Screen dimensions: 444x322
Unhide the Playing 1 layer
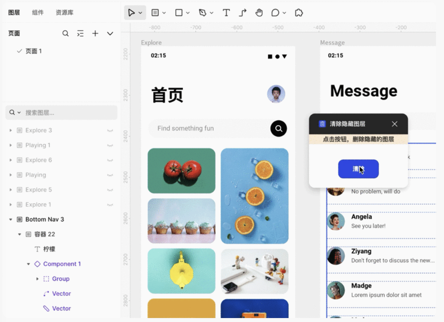pyautogui.click(x=110, y=146)
